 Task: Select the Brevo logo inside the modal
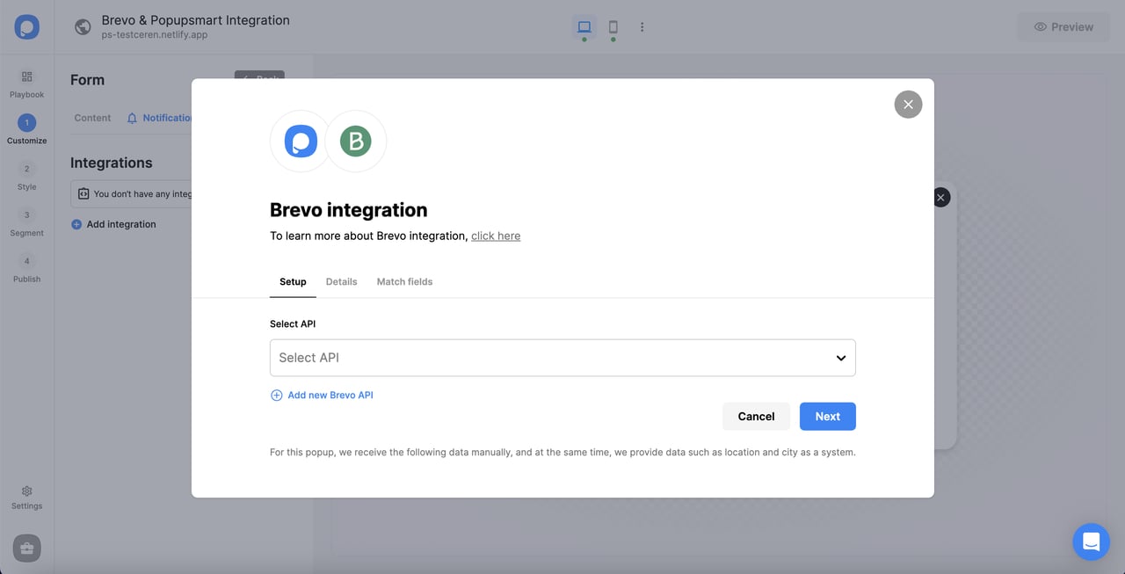[x=355, y=141]
